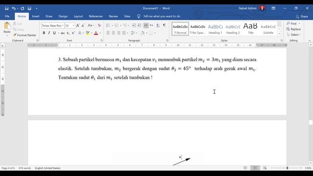Toggle superscript formatting
Viewport: 313px width, 176px height.
(x=73, y=33)
